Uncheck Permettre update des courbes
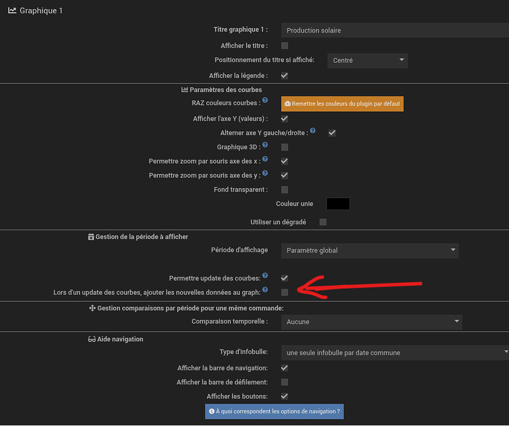The height and width of the screenshot is (426, 509). [x=285, y=278]
